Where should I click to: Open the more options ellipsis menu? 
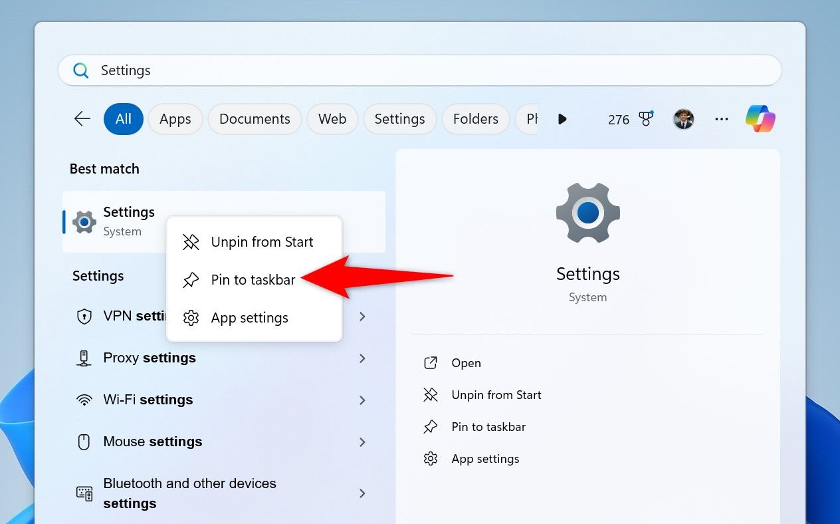click(722, 118)
